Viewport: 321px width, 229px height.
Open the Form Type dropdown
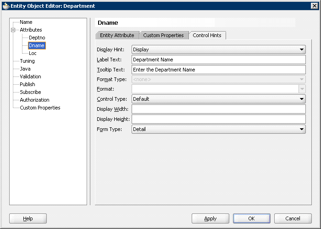tap(219, 129)
